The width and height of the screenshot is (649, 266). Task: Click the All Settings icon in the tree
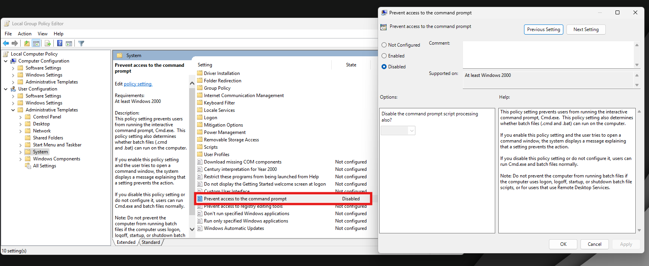pyautogui.click(x=28, y=166)
